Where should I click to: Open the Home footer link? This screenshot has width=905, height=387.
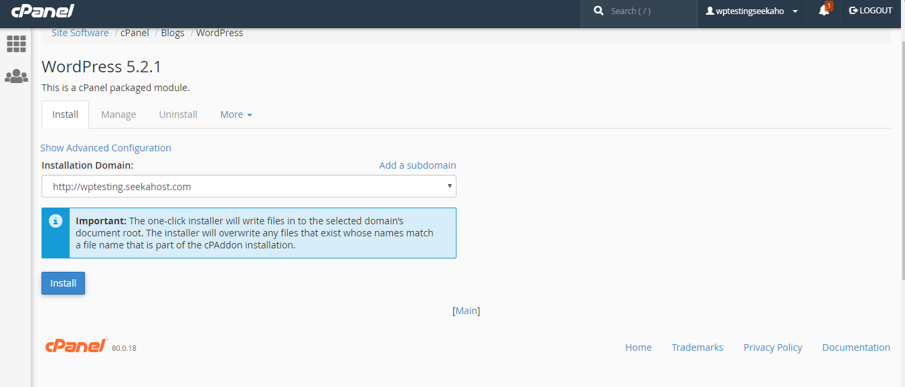tap(639, 347)
